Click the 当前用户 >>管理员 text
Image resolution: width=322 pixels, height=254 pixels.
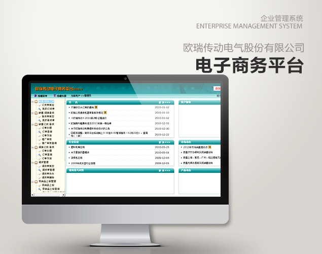[x=81, y=96]
